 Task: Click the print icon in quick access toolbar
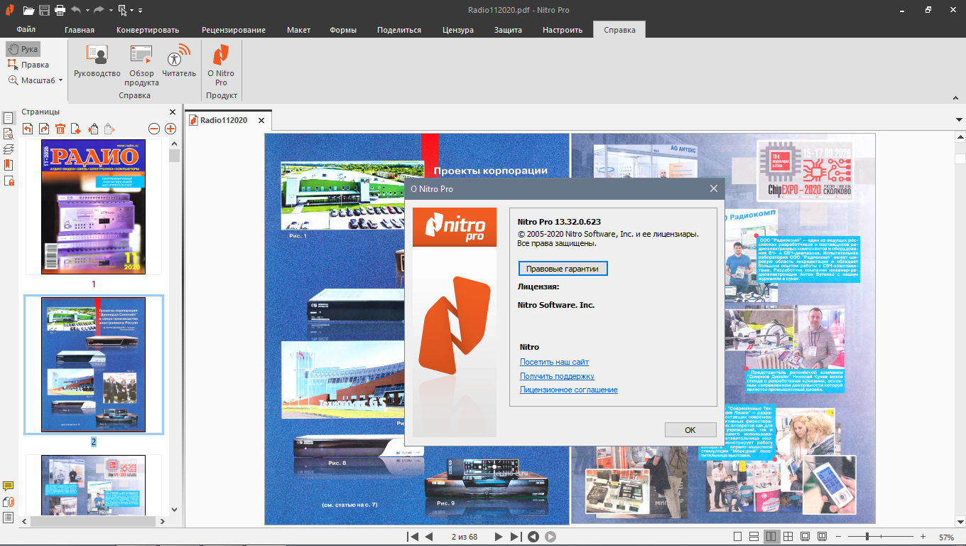click(60, 10)
